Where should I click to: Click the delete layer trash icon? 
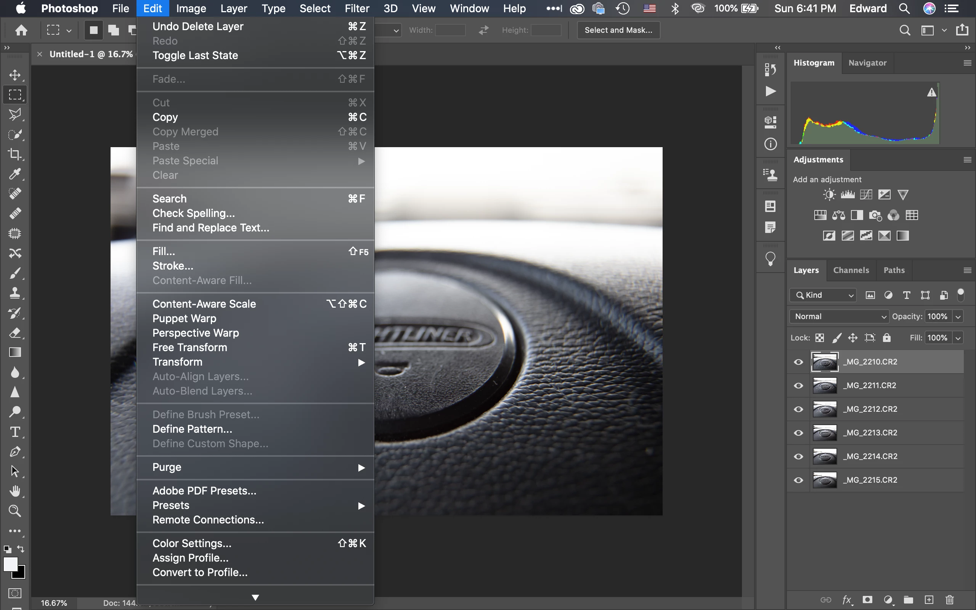pos(950,600)
